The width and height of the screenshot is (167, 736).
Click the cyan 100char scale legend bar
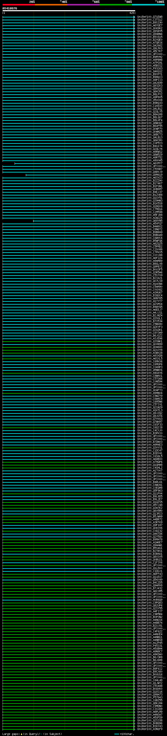(x=117, y=734)
